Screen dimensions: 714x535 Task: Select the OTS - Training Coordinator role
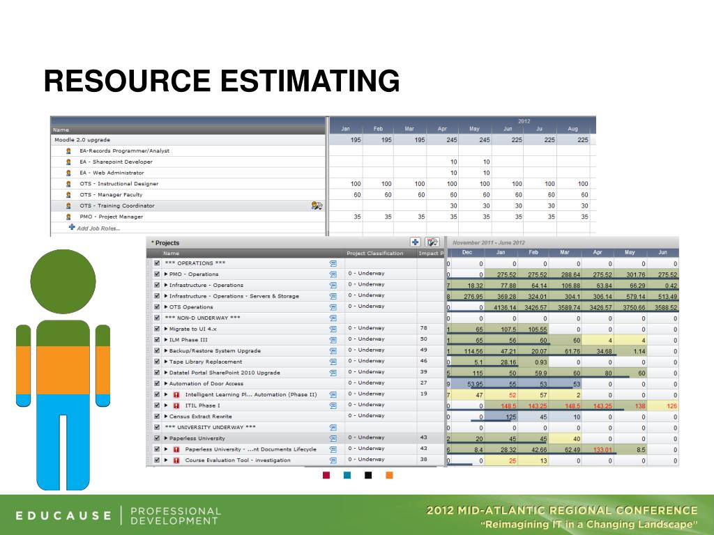(117, 206)
